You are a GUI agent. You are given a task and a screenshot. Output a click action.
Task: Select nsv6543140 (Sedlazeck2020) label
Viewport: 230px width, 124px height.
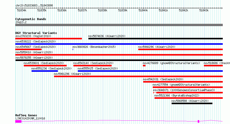point(94,63)
